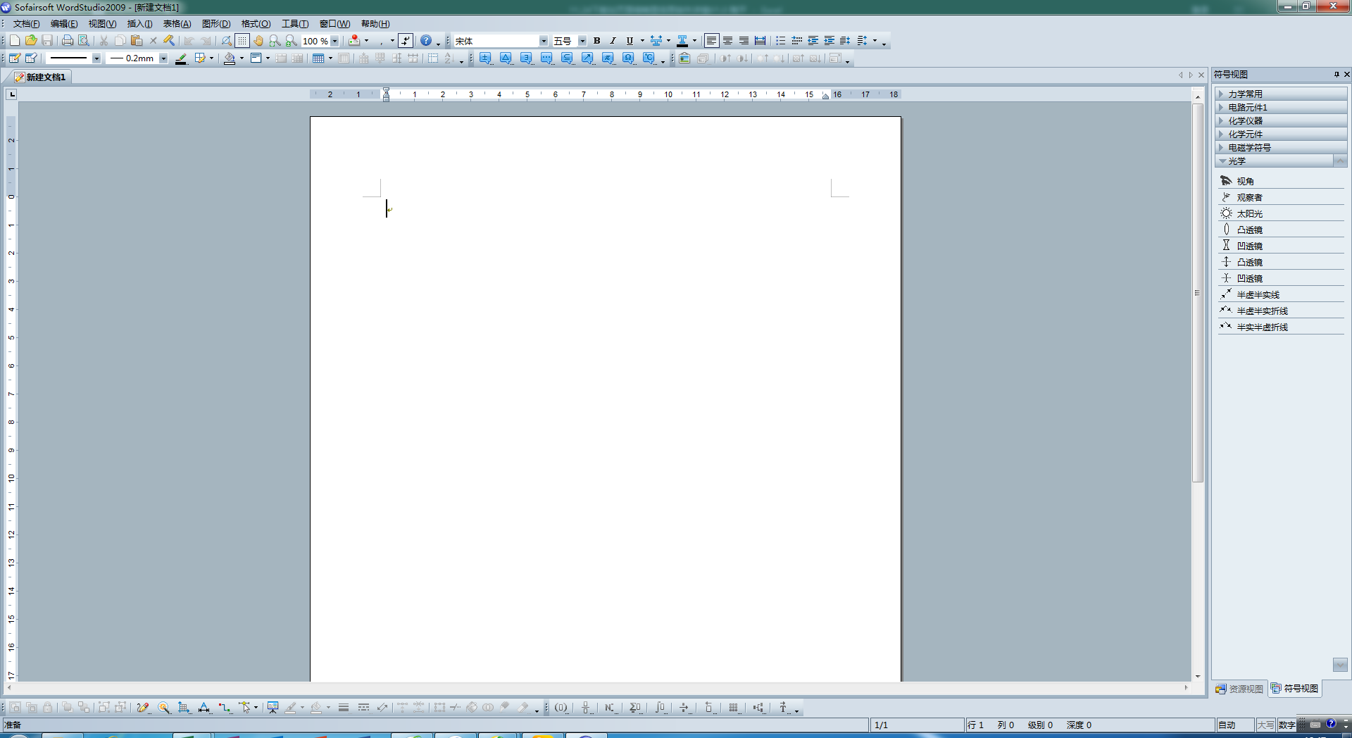
Task: Set paragraph alignment to justified
Action: pyautogui.click(x=760, y=41)
